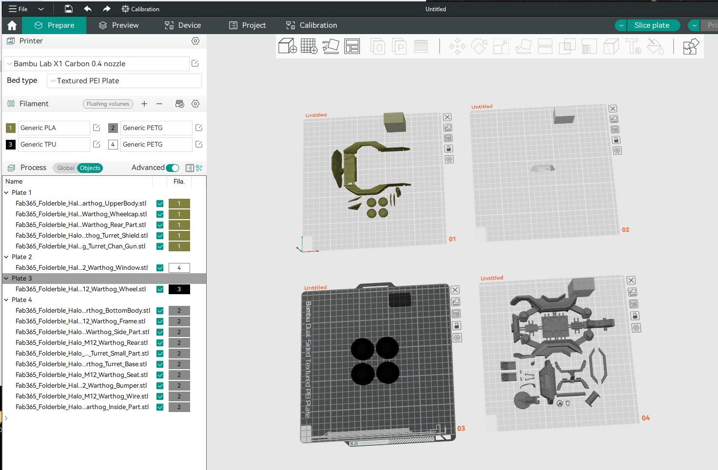Switch to the Prepare tab
Image resolution: width=718 pixels, height=470 pixels.
(54, 25)
